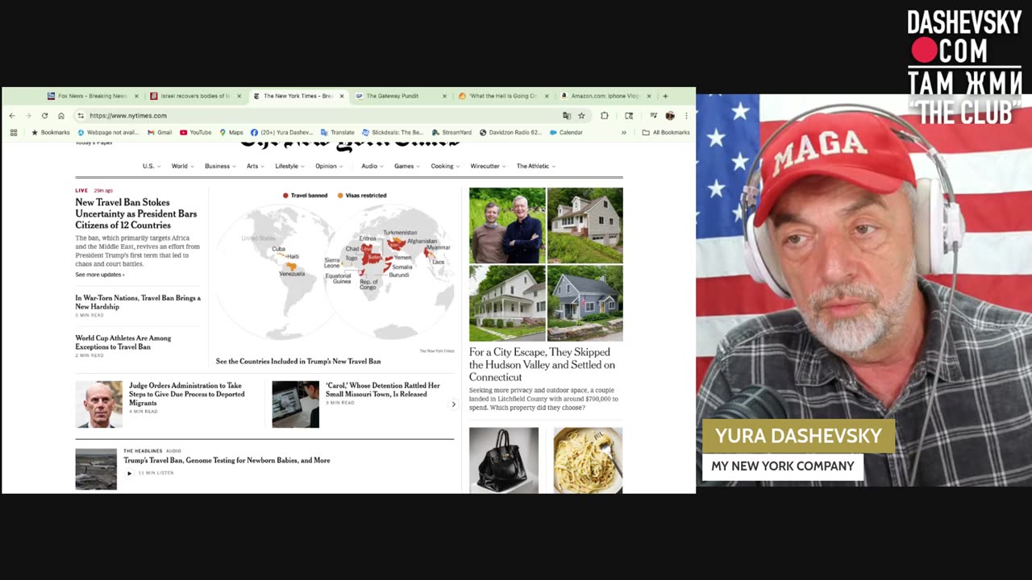This screenshot has height=580, width=1032.
Task: Open the Davidzon Radio bookmark
Action: click(510, 132)
